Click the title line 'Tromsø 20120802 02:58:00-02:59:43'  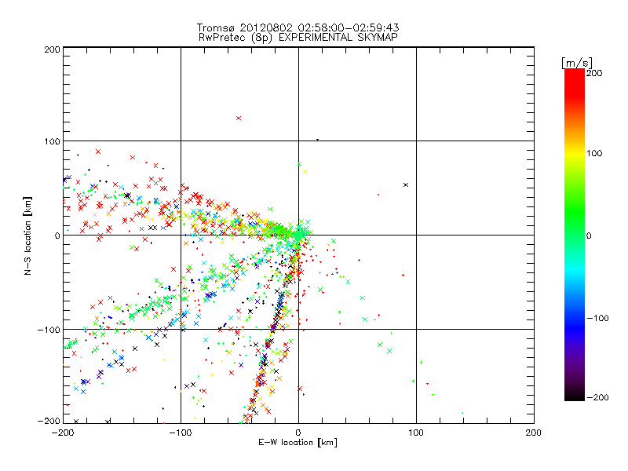tap(298, 27)
